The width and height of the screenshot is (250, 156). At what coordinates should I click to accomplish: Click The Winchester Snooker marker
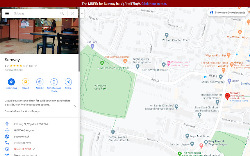point(180,154)
